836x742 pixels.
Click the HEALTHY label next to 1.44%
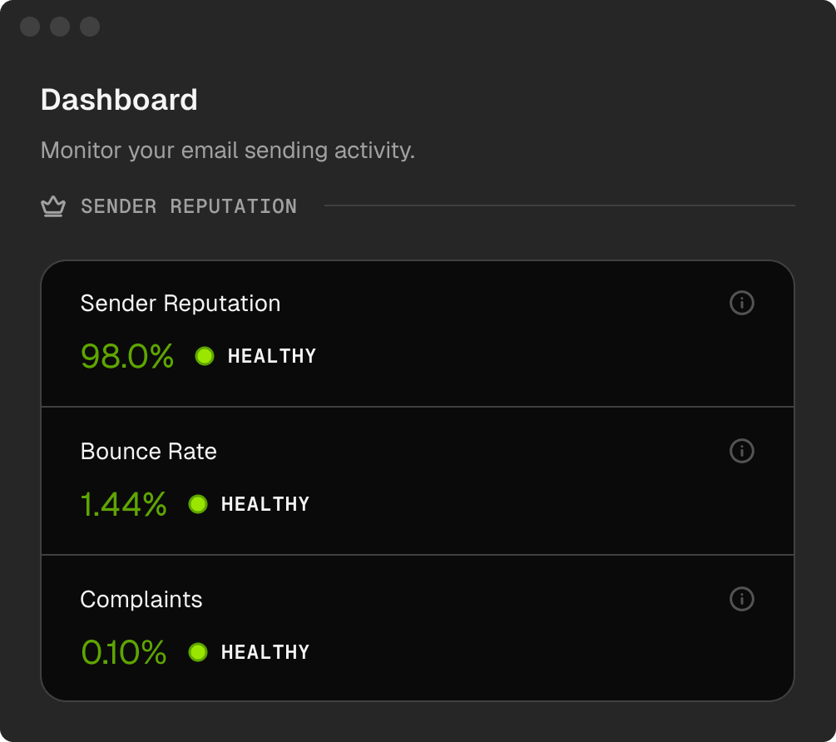click(265, 504)
